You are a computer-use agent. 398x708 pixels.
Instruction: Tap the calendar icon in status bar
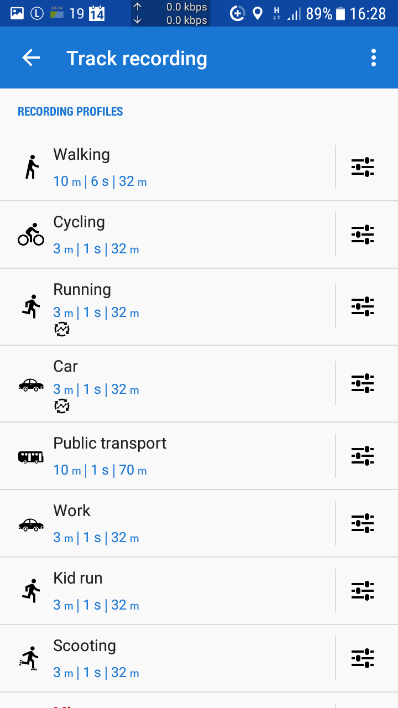[97, 13]
